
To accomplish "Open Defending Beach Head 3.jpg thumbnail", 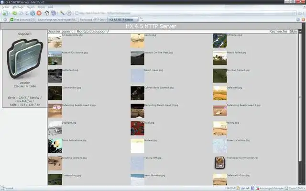I will 220,111.
